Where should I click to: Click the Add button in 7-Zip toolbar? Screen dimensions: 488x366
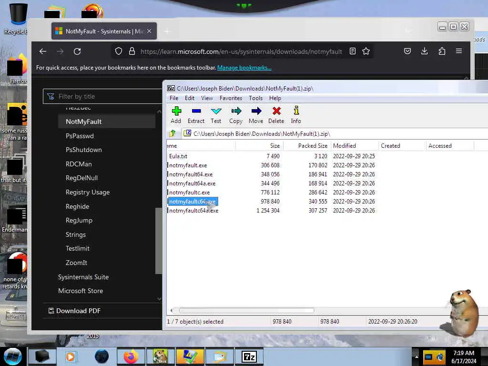[x=176, y=115]
